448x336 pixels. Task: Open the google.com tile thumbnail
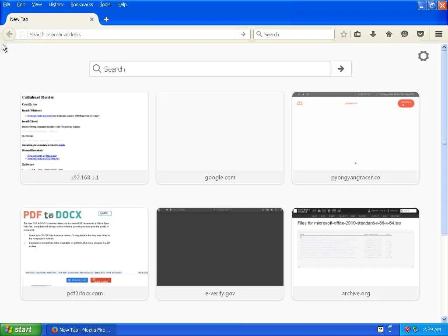pos(220,131)
